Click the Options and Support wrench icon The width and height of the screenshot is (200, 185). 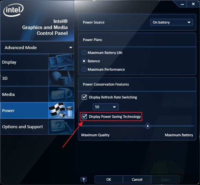coord(61,127)
